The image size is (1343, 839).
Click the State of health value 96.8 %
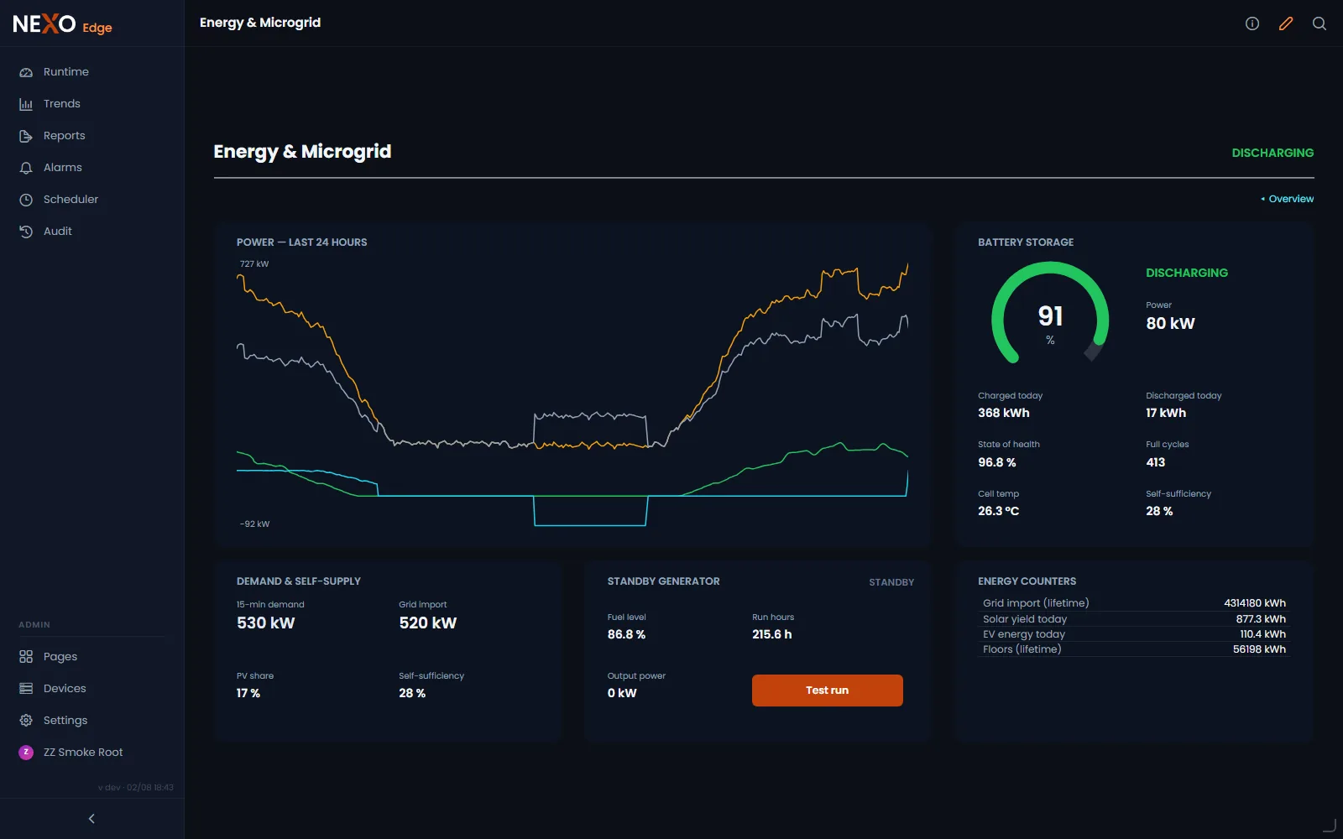pyautogui.click(x=997, y=462)
